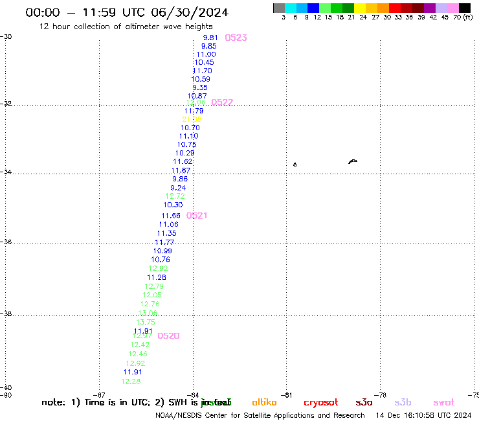Select the 11.79 reading
The width and height of the screenshot is (479, 421).
(x=194, y=111)
